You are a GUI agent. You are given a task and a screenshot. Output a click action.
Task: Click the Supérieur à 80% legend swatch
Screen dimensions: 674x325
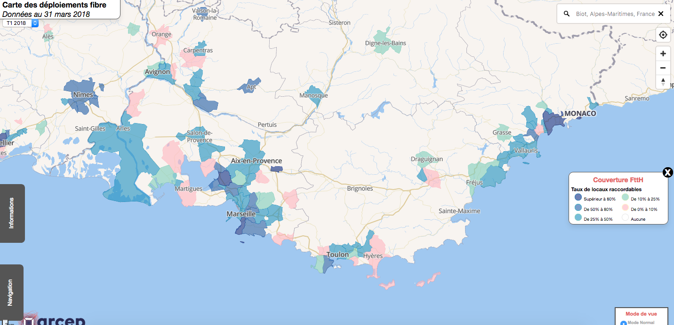(x=578, y=198)
